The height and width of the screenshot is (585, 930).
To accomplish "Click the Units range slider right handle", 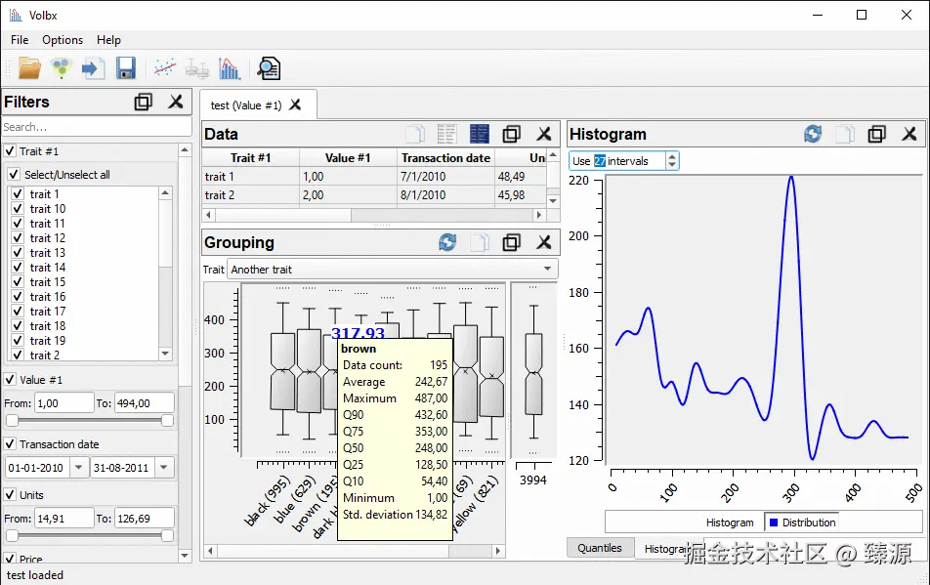I will [167, 536].
